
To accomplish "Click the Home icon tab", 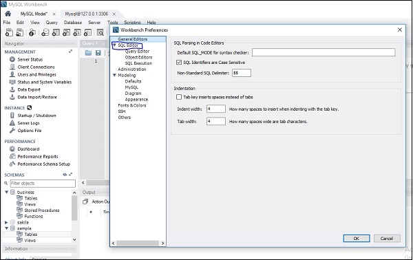I will tap(8, 14).
